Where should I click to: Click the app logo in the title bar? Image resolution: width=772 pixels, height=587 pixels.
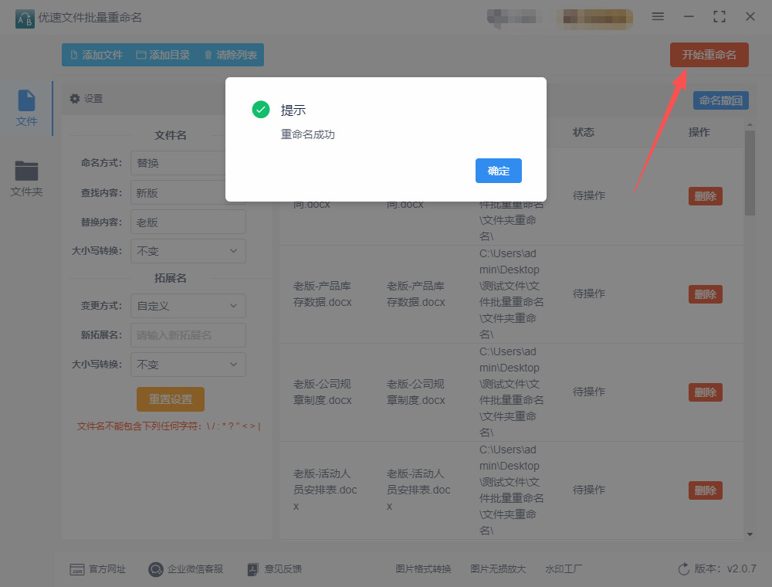pos(25,19)
